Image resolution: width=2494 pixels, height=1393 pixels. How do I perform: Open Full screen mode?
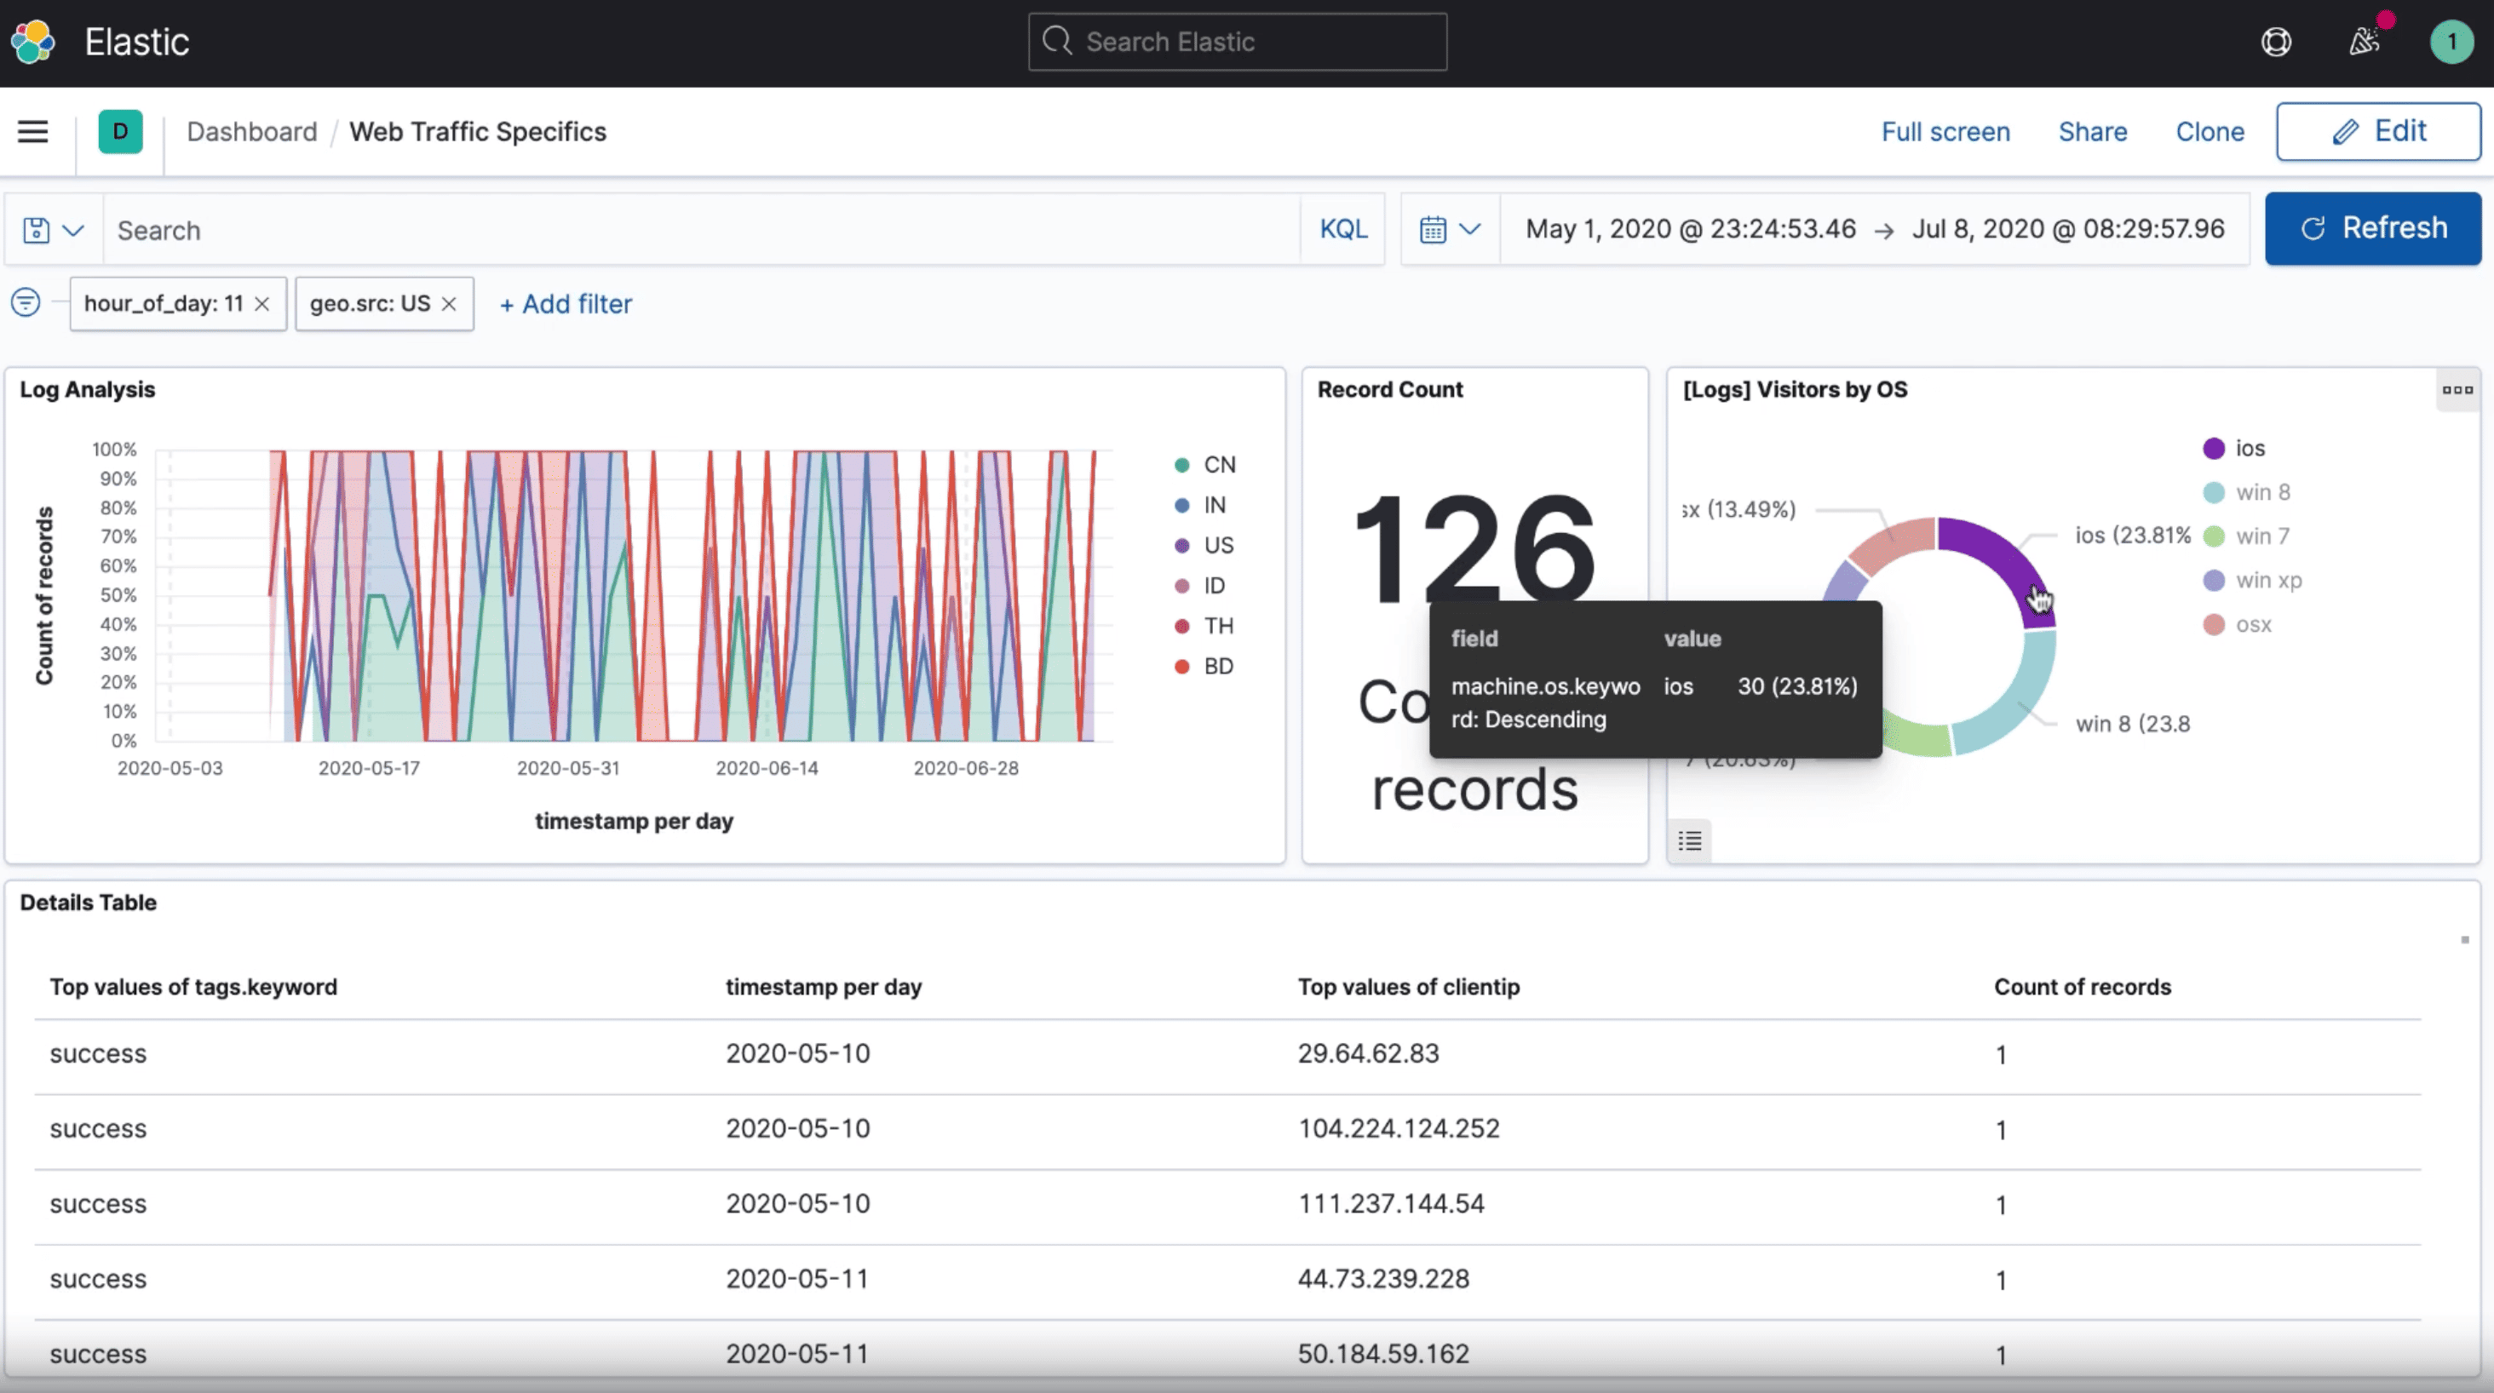(x=1945, y=132)
